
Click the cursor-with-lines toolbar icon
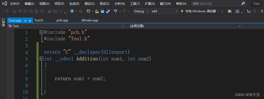point(249,11)
